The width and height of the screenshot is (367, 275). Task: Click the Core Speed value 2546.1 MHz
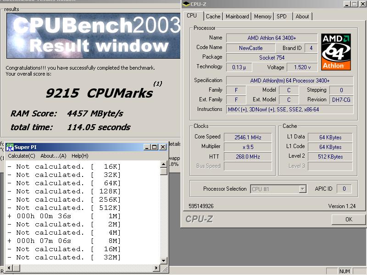coord(248,137)
